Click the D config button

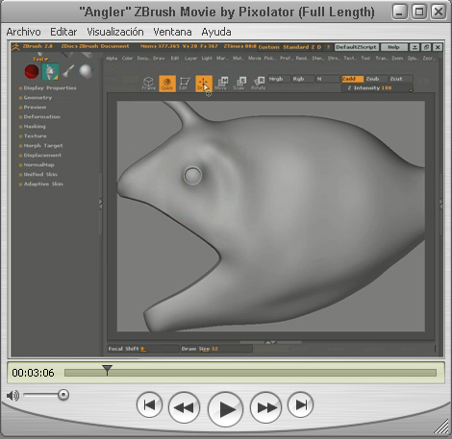click(319, 47)
